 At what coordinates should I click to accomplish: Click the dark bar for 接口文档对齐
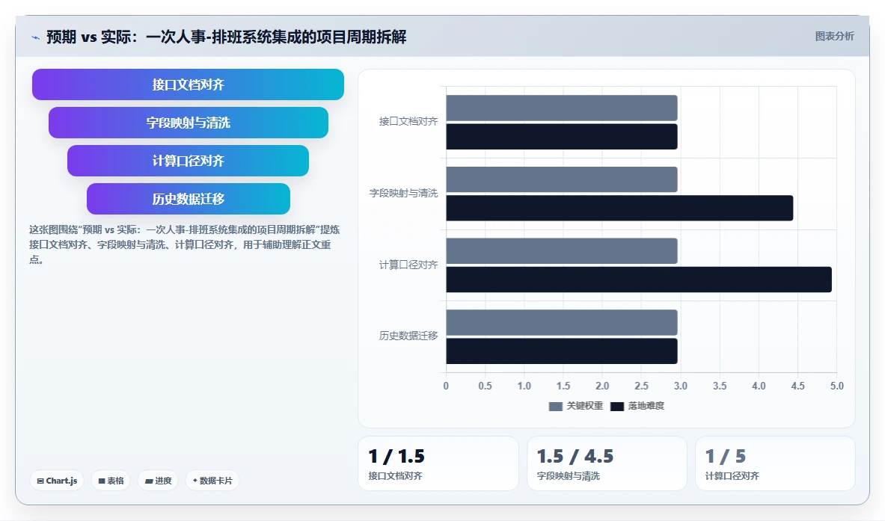point(562,137)
